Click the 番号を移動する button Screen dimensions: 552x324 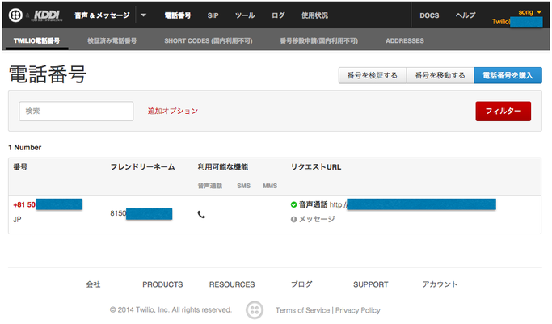tap(440, 75)
